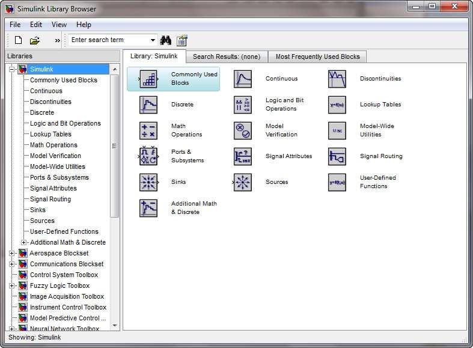Select Lookup Tables in the tree

tap(50, 134)
